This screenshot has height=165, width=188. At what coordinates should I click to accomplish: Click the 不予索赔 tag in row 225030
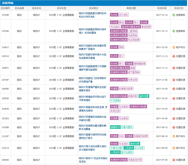pyautogui.click(x=115, y=101)
